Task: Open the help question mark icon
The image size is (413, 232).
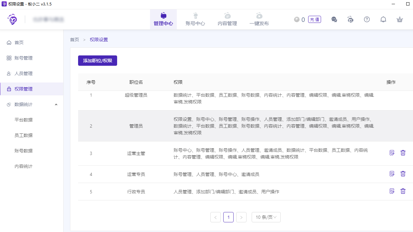Action: point(367,19)
